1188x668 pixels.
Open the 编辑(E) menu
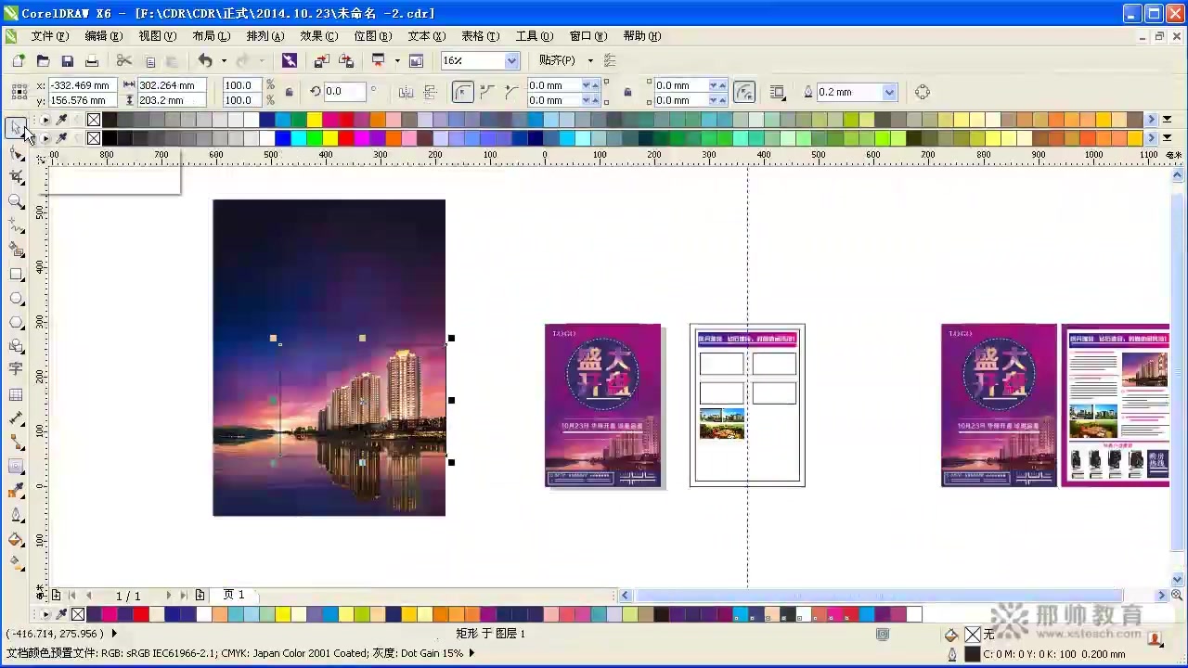(104, 36)
